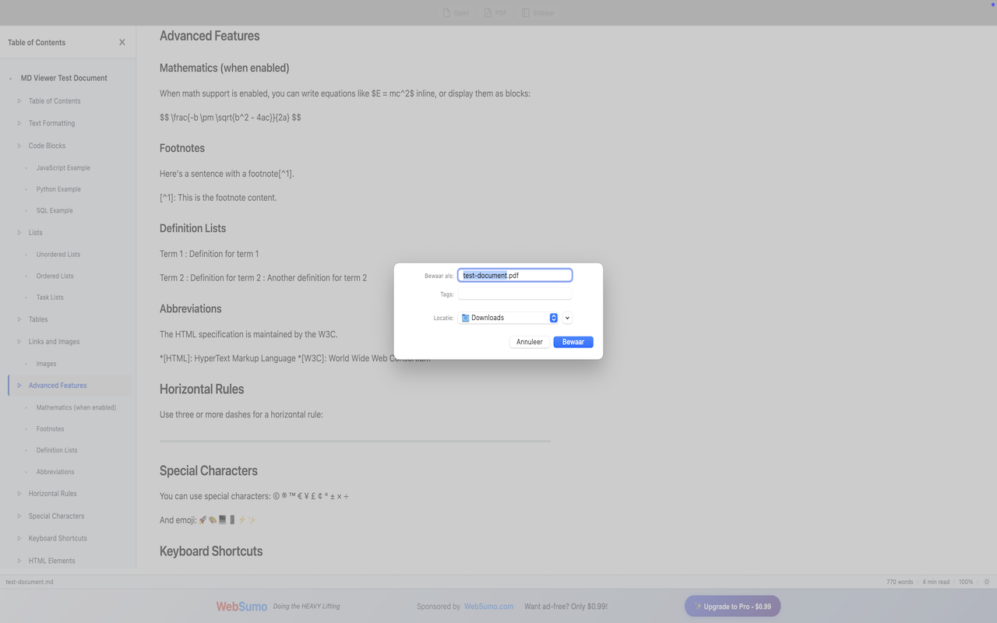Viewport: 997px width, 623px height.
Task: Click the Tags input field
Action: (x=515, y=294)
